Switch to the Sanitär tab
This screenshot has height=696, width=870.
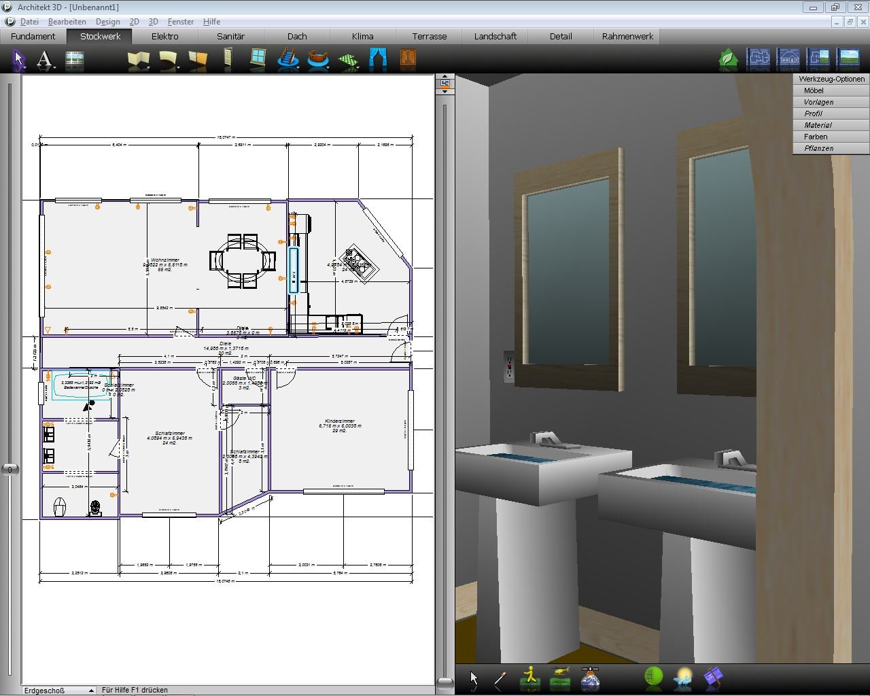(231, 36)
